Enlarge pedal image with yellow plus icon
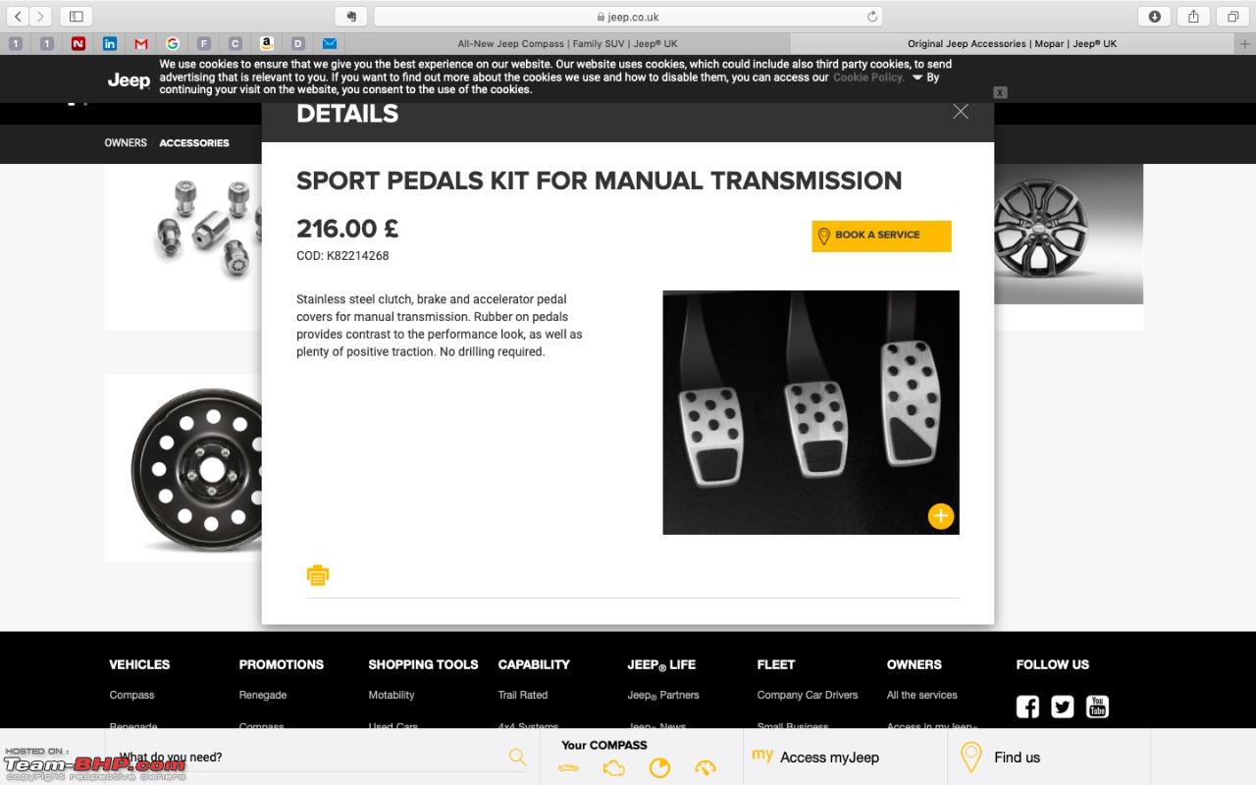The image size is (1256, 785). 940,516
